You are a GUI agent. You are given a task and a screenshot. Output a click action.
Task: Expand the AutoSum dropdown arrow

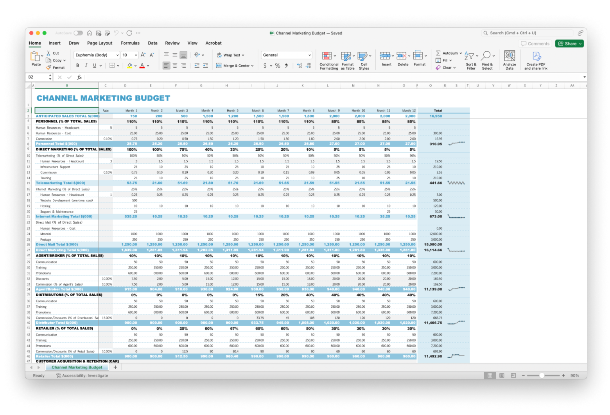point(461,53)
